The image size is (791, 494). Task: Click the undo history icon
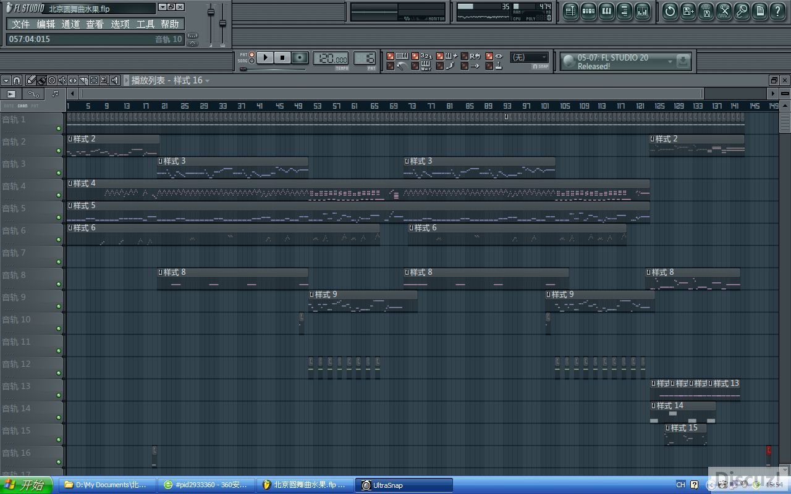670,11
